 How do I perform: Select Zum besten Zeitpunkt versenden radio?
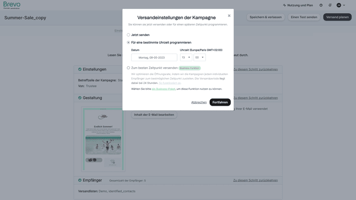click(x=128, y=68)
